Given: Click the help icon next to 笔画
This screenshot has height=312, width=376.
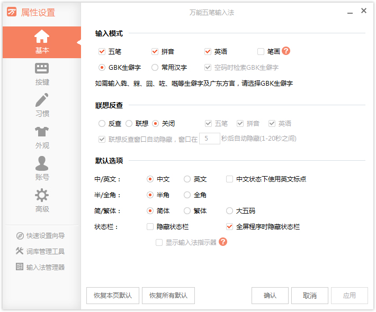Looking at the screenshot, I should (x=286, y=51).
